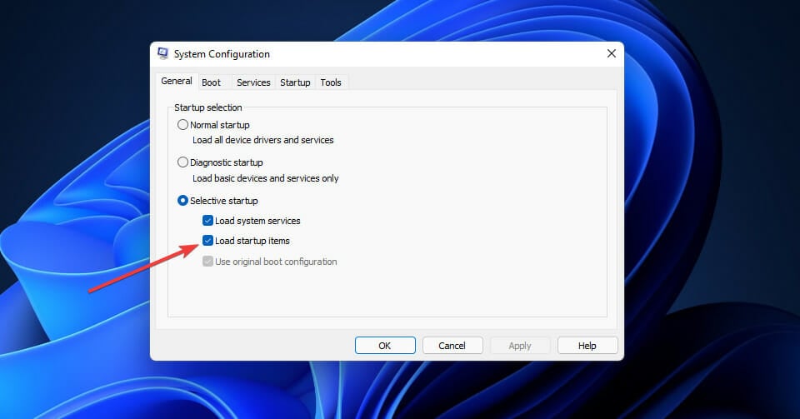Screen dimensions: 800x419
Task: Select the Selective startup radio button
Action: point(182,201)
